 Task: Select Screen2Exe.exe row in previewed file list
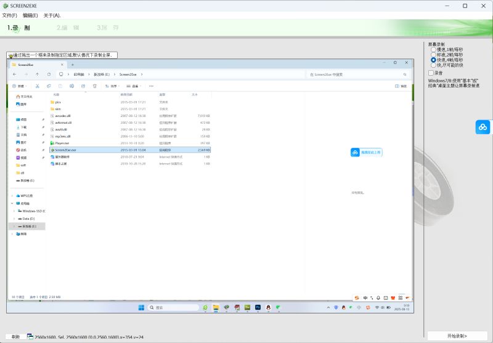pyautogui.click(x=130, y=150)
